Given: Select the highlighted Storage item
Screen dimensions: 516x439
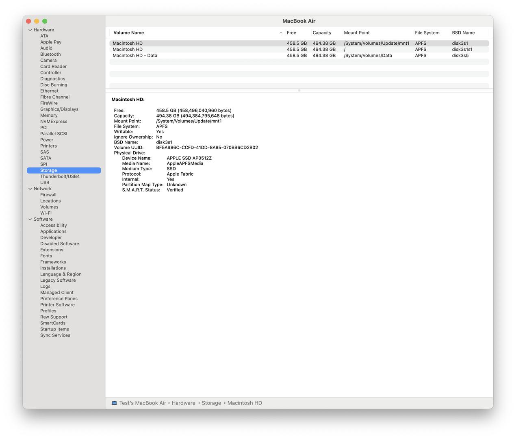Looking at the screenshot, I should 64,170.
